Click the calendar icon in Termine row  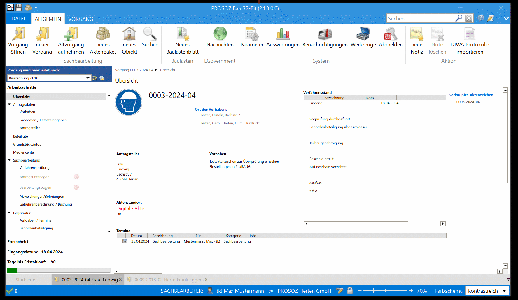tap(125, 241)
